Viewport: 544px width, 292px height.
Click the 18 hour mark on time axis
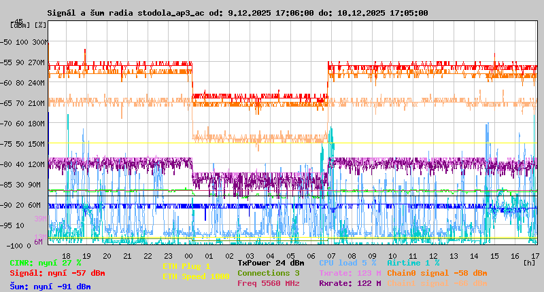67,255
